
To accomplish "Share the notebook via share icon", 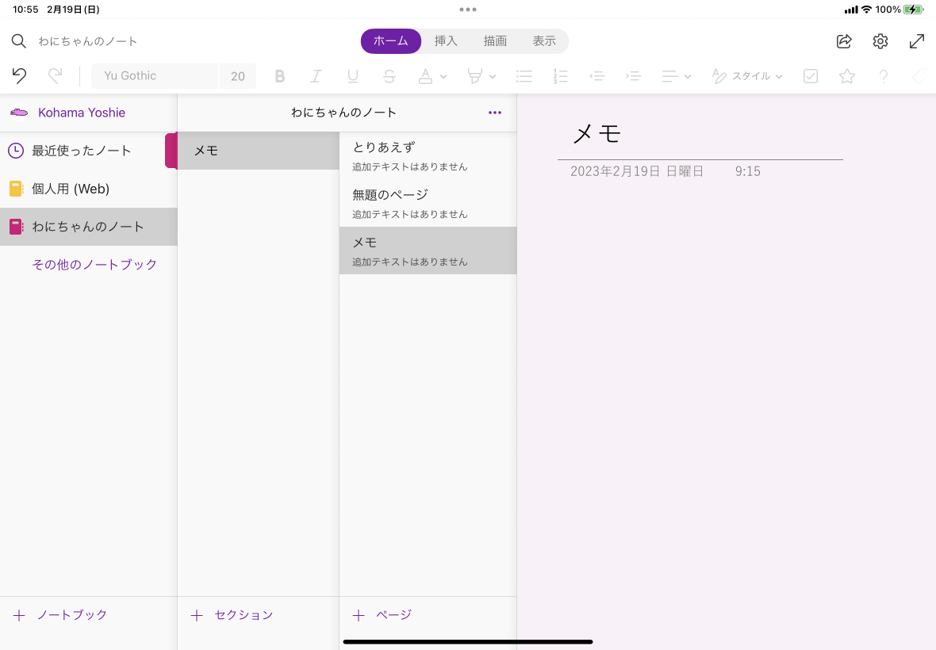I will pyautogui.click(x=844, y=41).
